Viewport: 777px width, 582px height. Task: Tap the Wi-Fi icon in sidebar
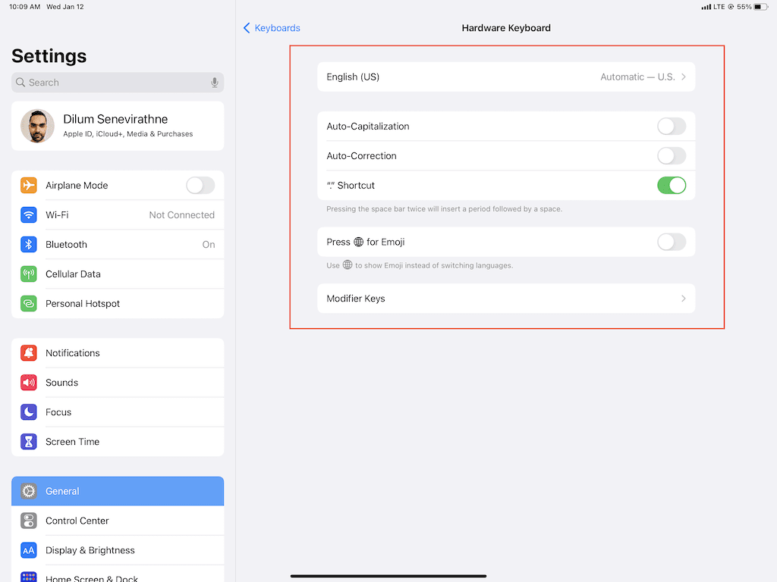coord(29,215)
